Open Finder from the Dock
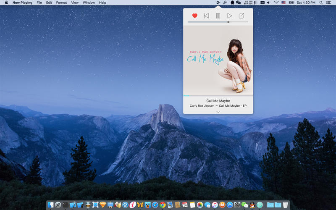 click(50, 205)
